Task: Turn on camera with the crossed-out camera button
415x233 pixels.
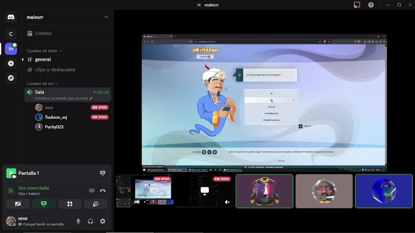Action: coord(18,204)
